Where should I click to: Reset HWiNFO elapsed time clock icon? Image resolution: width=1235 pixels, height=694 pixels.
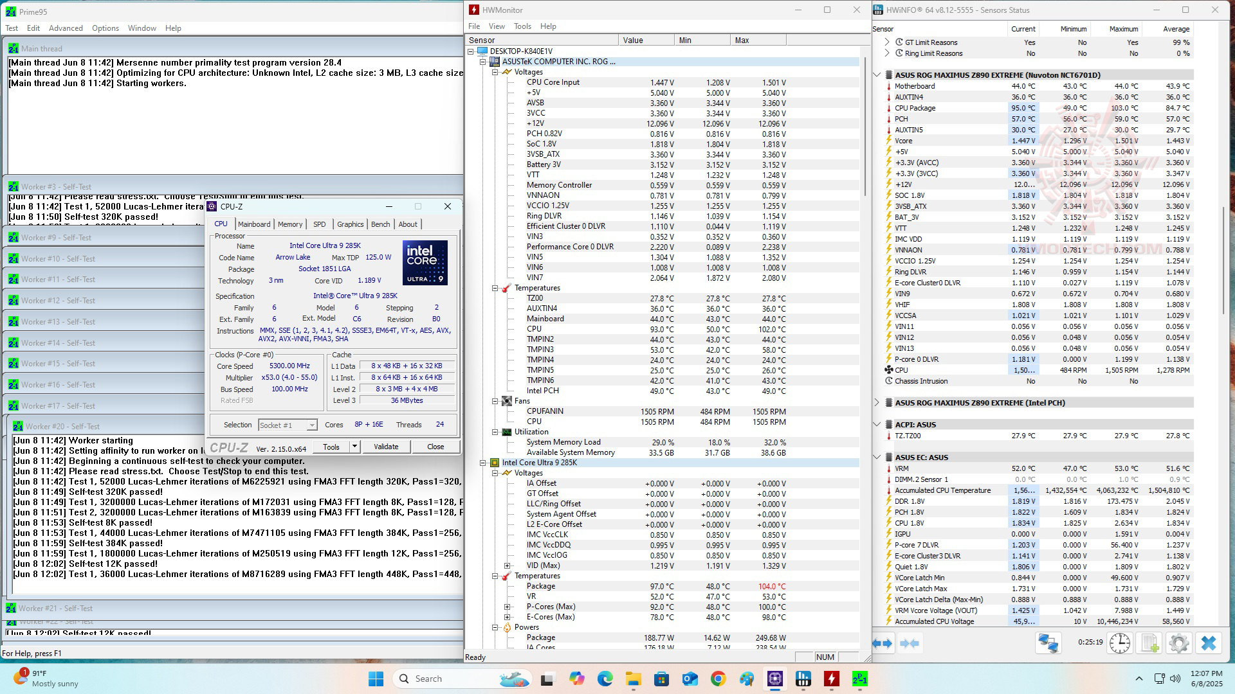1120,643
